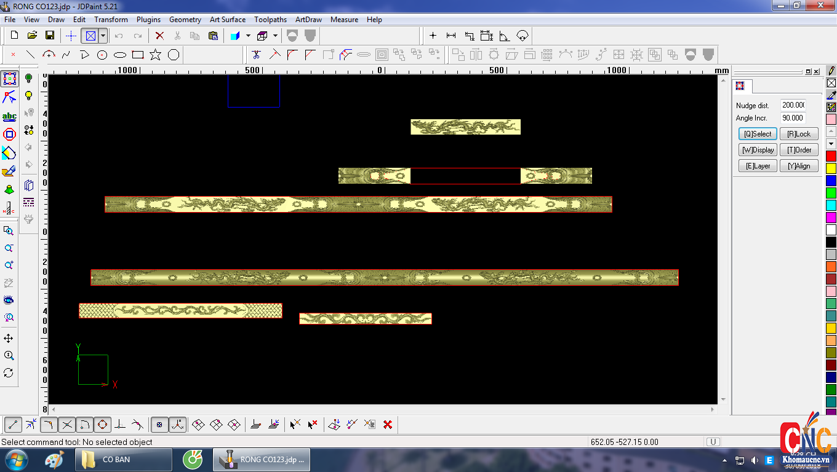Select the star shape drawing tool
This screenshot has height=472, width=837.
155,55
